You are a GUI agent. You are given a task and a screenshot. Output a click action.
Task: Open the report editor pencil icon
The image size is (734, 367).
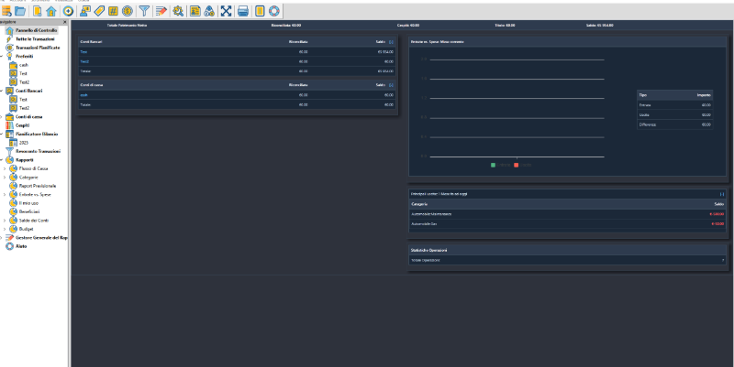point(161,11)
